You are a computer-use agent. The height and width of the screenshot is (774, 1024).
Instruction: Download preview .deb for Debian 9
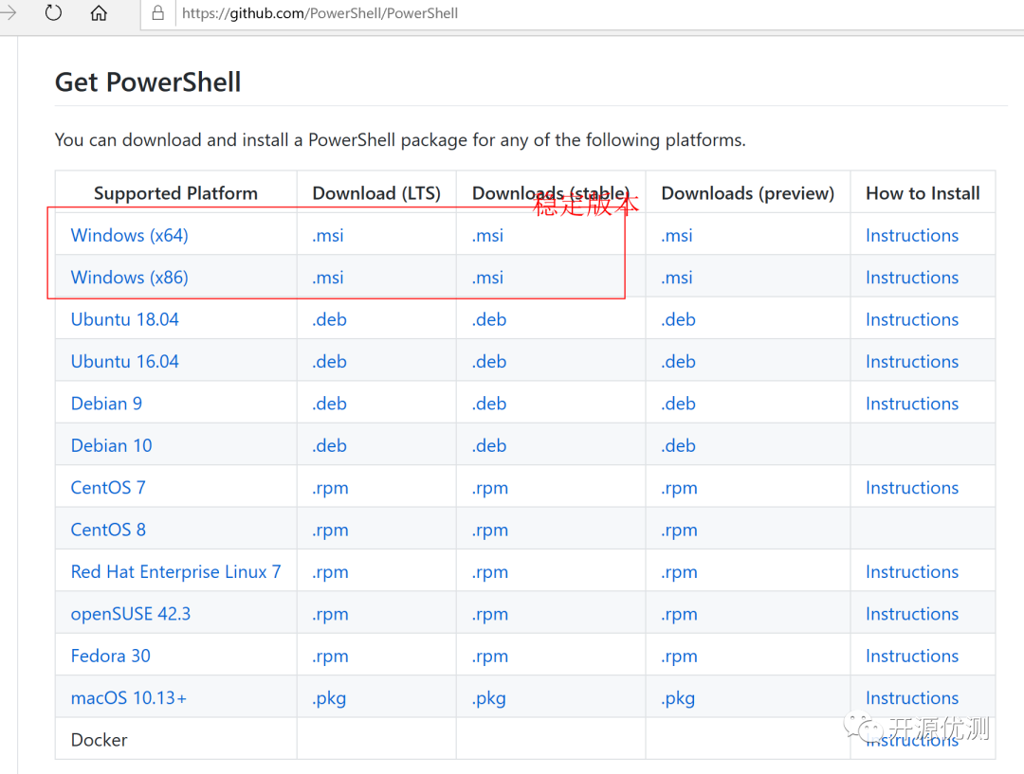tap(678, 404)
